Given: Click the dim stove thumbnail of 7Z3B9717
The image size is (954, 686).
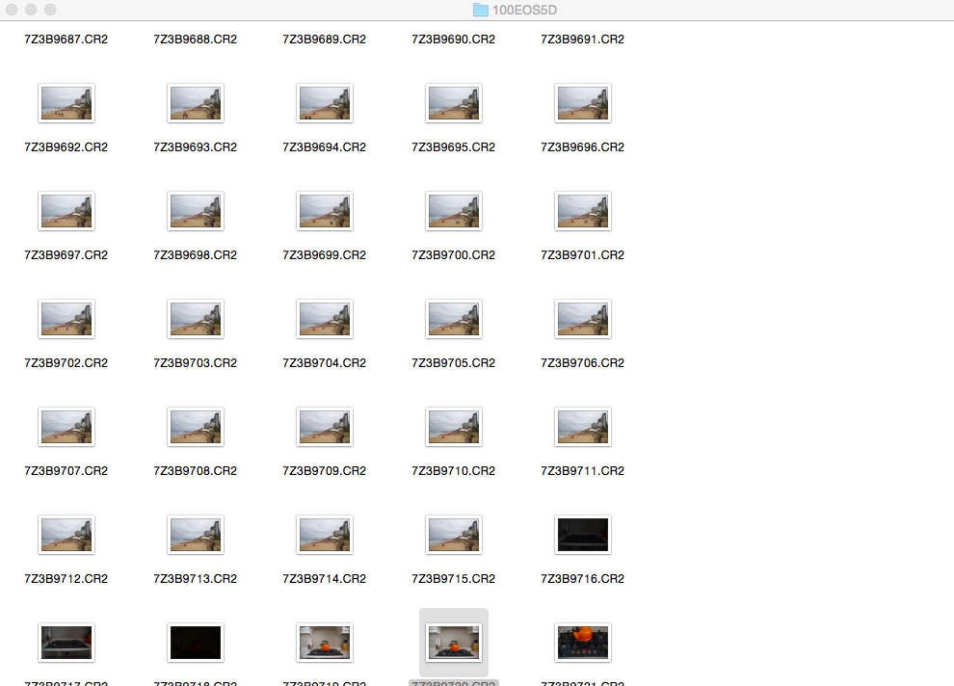Looking at the screenshot, I should coord(66,643).
